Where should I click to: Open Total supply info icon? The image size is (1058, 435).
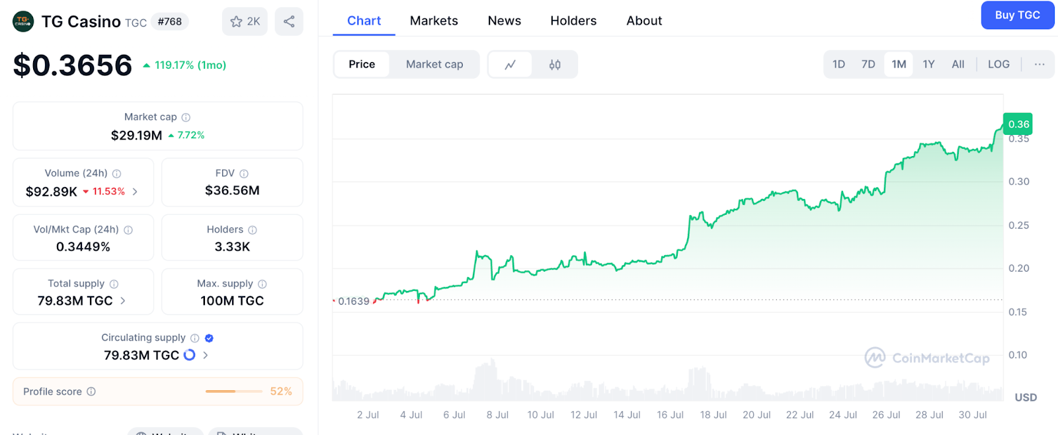114,284
